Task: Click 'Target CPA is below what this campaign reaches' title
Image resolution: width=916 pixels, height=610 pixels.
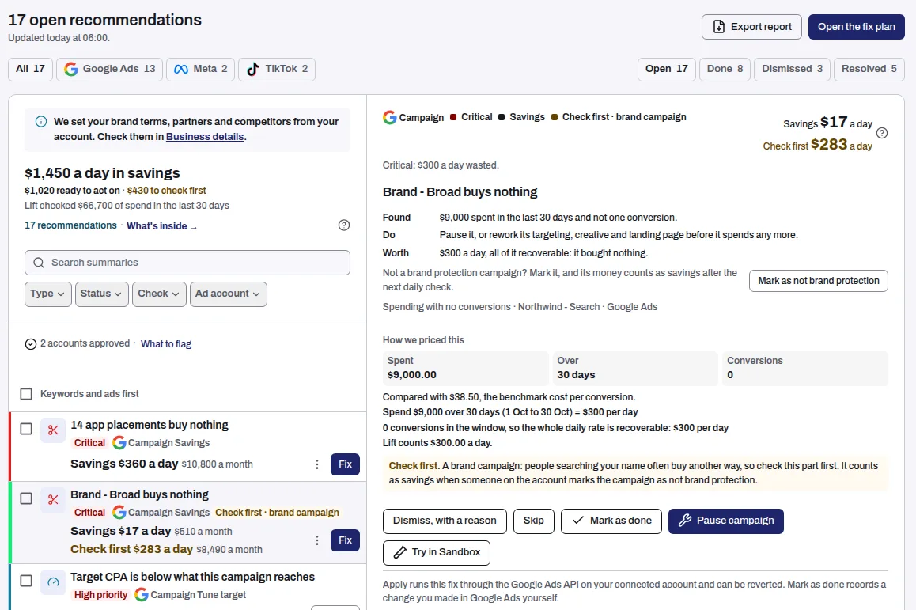Action: point(193,578)
